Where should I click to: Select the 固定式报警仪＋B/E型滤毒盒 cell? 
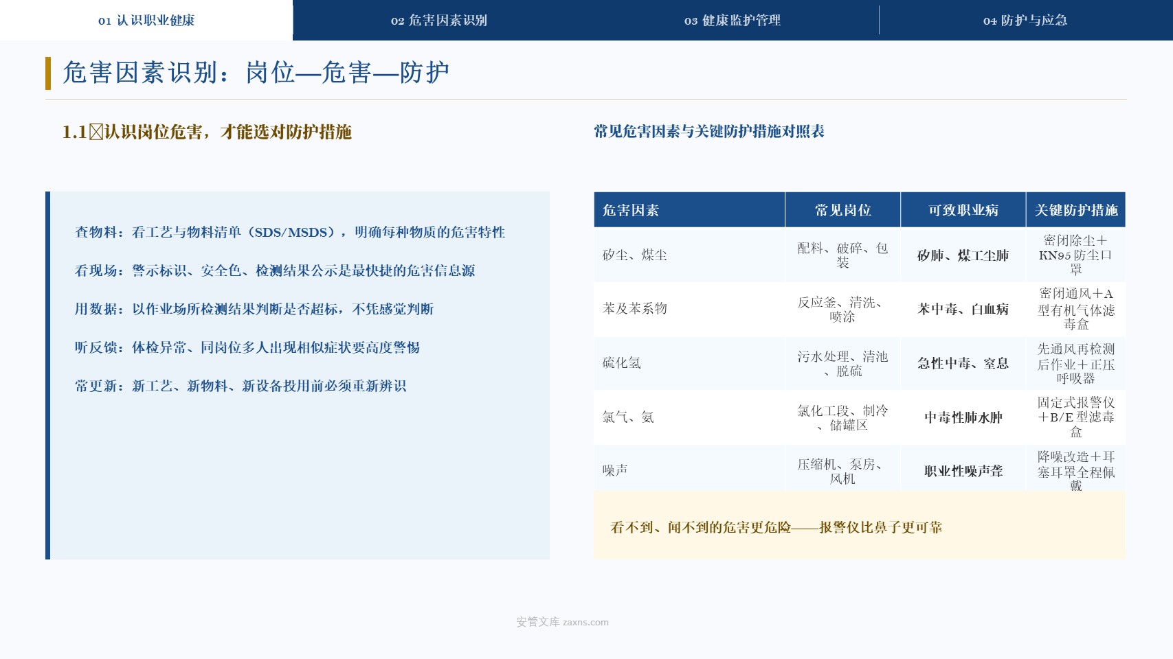(1075, 417)
